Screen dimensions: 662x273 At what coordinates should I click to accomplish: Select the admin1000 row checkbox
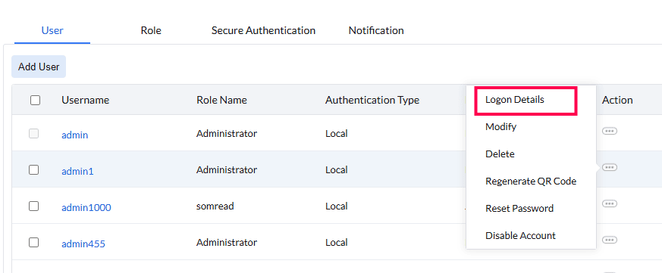pos(34,206)
